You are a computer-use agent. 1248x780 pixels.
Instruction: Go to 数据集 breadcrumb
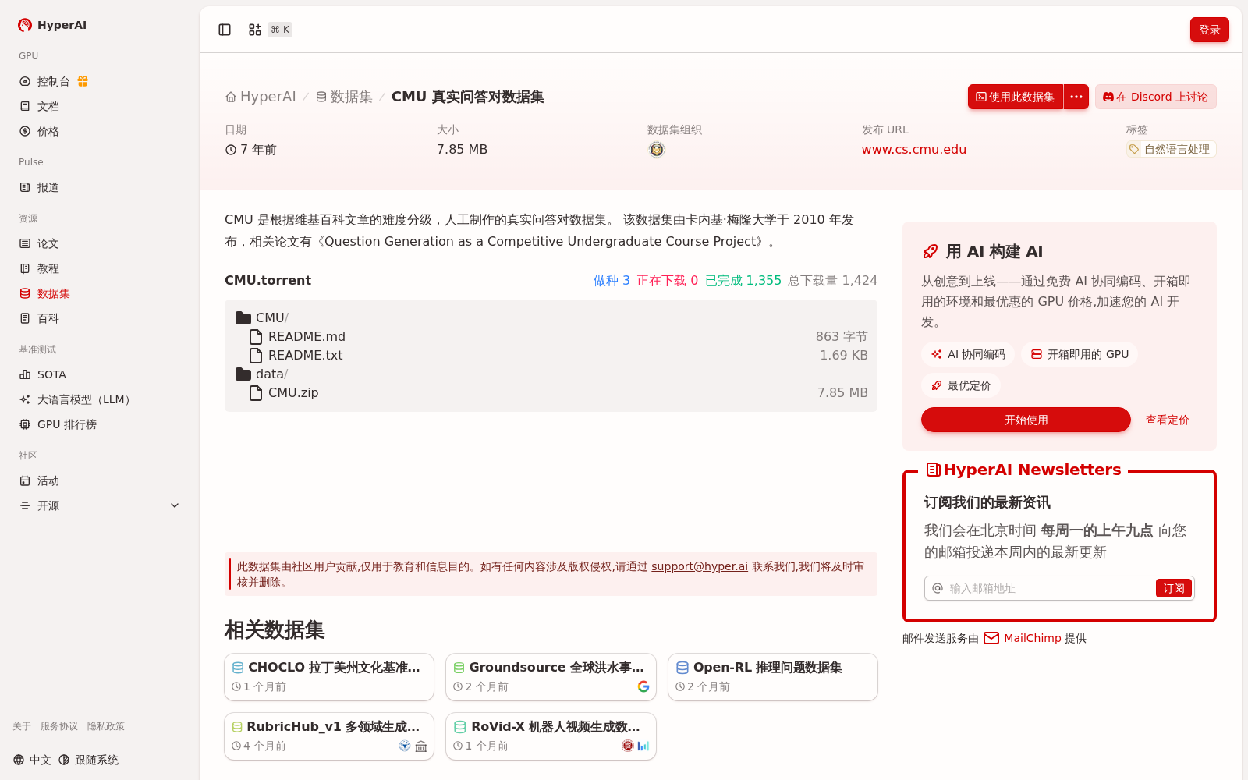point(344,97)
